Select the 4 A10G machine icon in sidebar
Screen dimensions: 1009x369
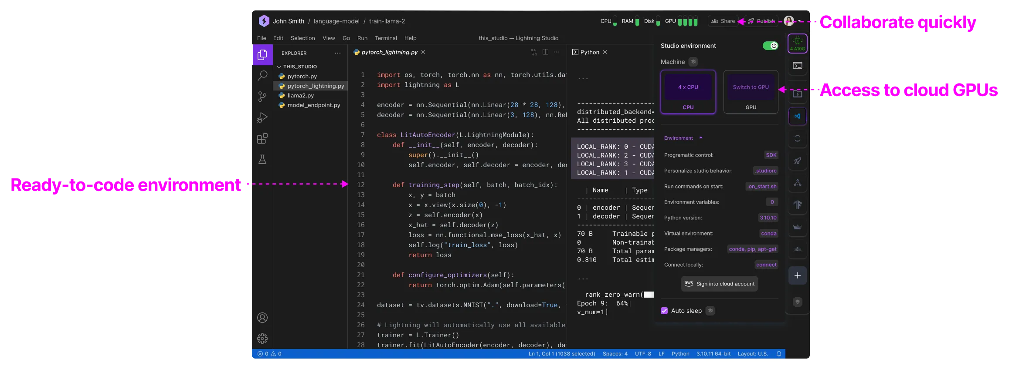[798, 44]
